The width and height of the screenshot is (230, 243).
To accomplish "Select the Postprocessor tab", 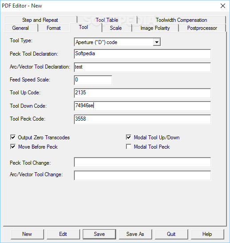I will [x=202, y=28].
